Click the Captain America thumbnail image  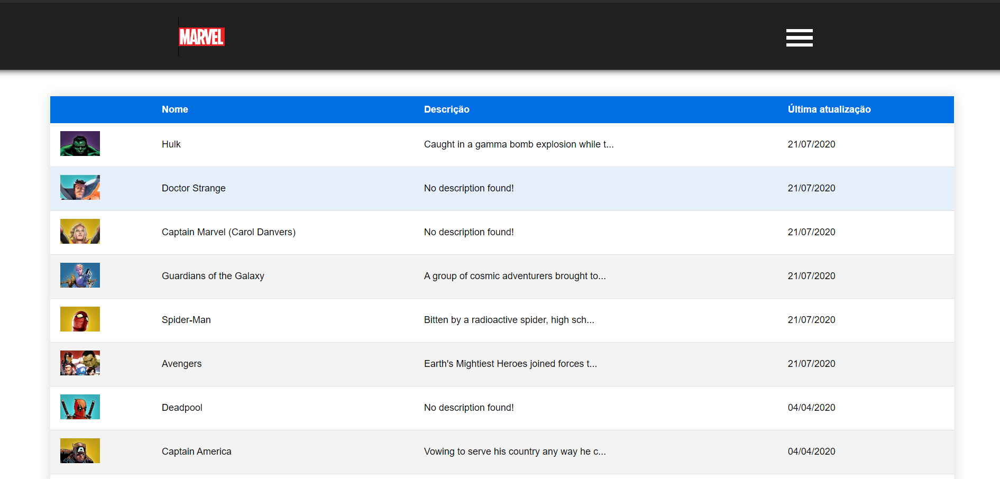pyautogui.click(x=80, y=450)
